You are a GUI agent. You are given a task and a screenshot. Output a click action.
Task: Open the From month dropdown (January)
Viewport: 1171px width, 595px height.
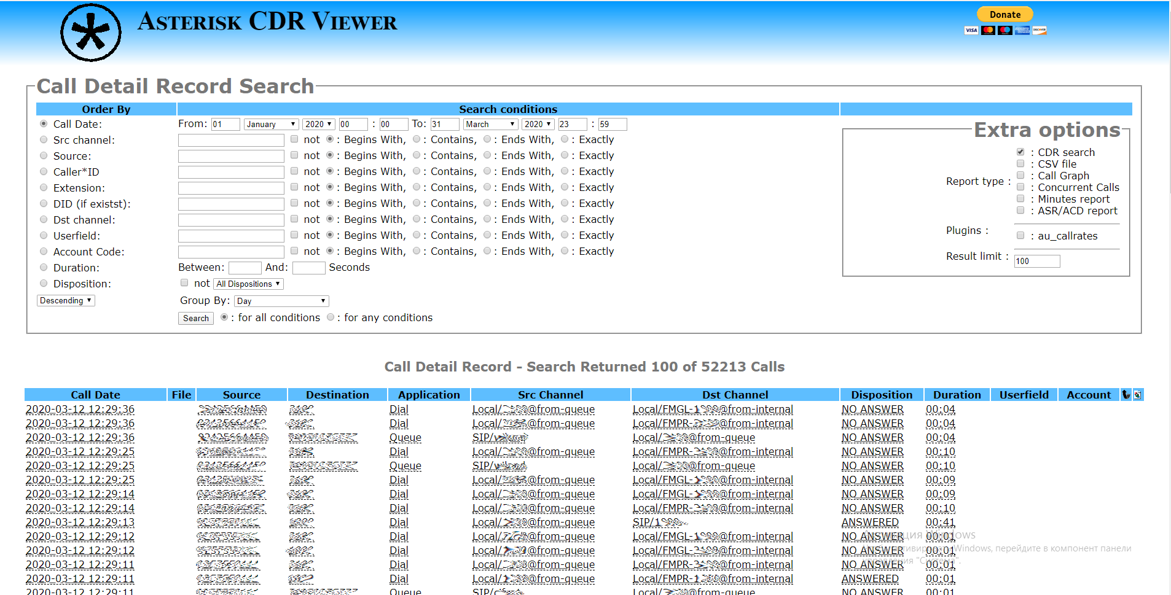(271, 124)
